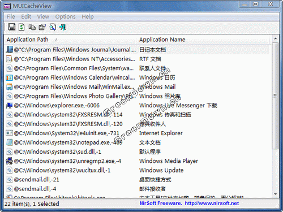Click the Windows Mail row icon

tap(9, 86)
